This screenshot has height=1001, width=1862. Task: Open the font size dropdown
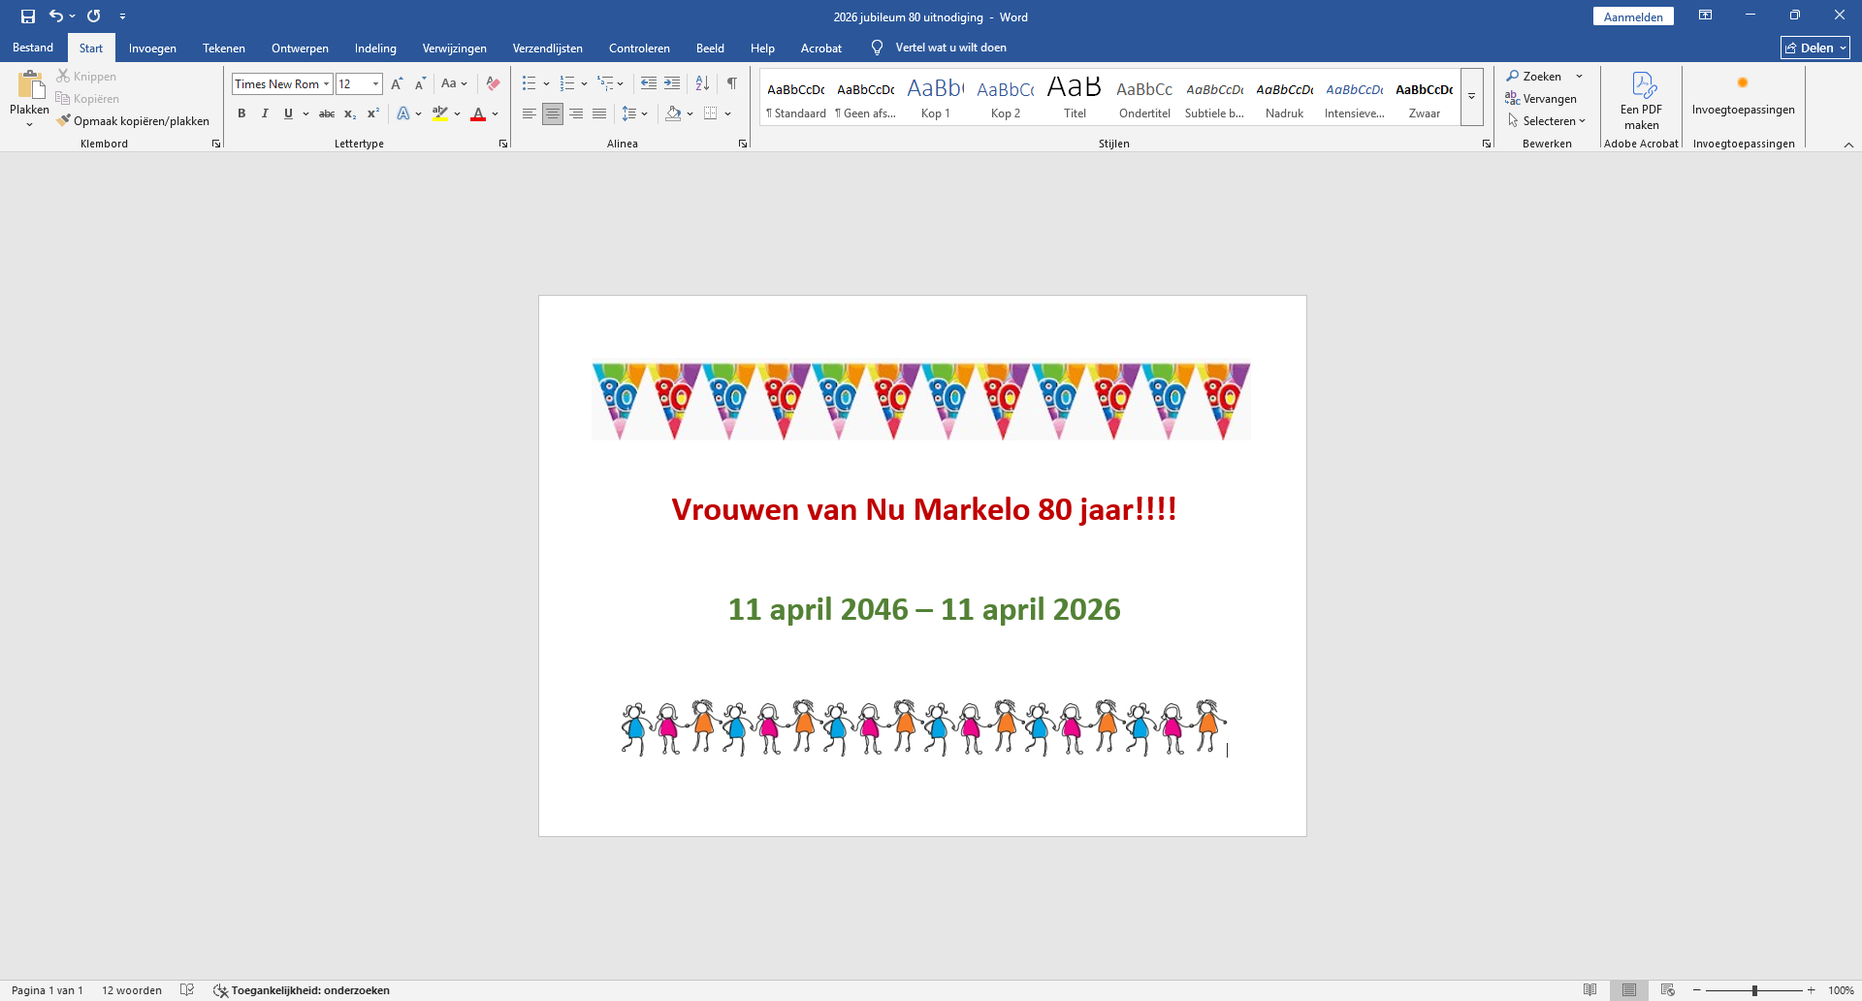click(x=375, y=84)
